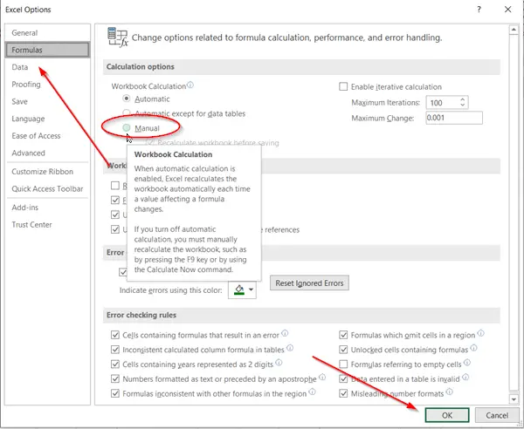The image size is (524, 429).
Task: Info icon for years represented as 2 digits
Action: pyautogui.click(x=279, y=362)
